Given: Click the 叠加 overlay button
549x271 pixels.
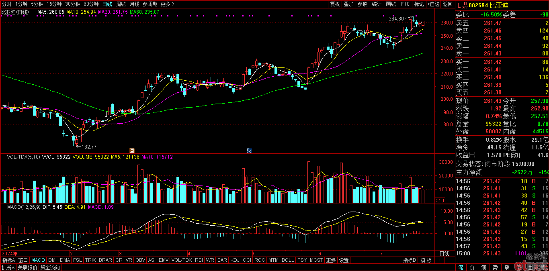Looking at the screenshot, I should click(x=349, y=4).
